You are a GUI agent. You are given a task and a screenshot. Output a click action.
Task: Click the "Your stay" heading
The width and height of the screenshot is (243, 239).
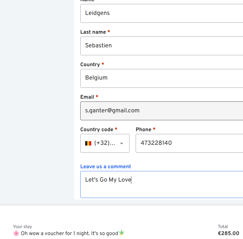coord(23,227)
